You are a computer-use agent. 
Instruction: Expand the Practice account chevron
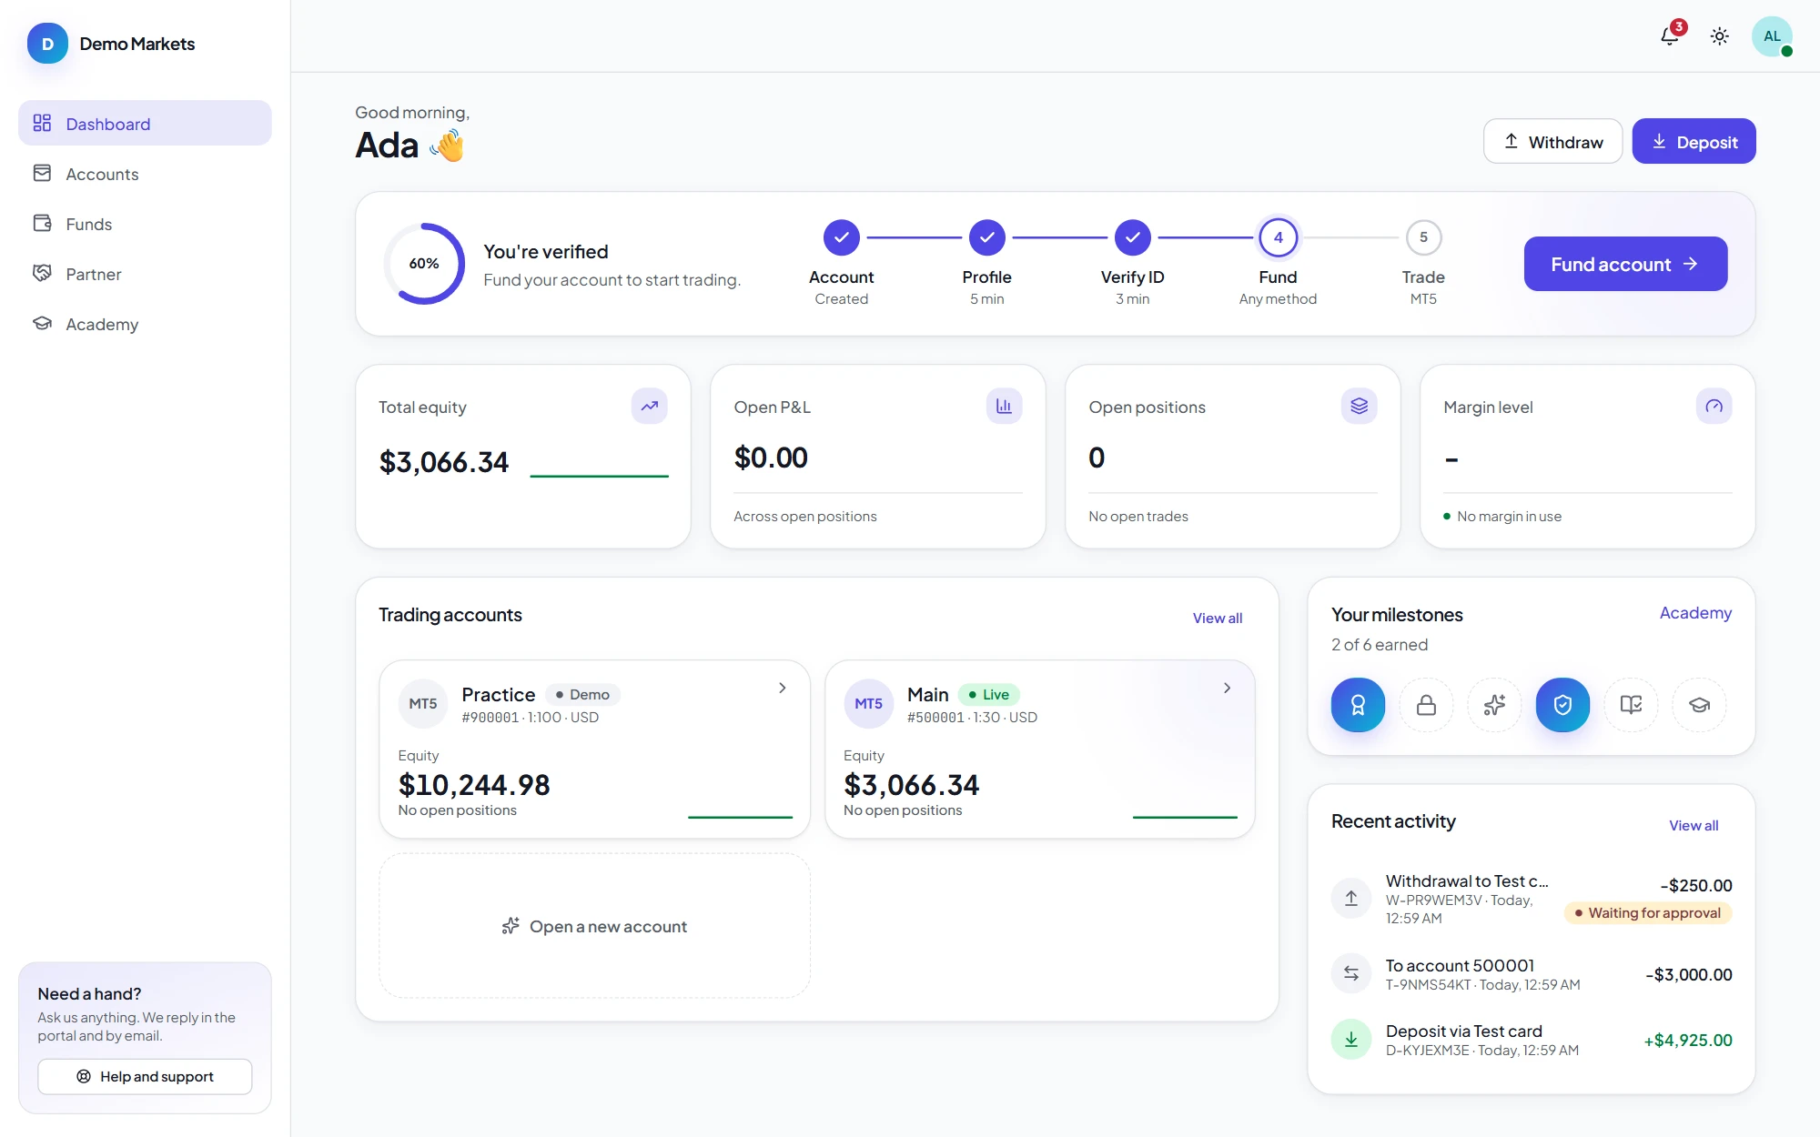[x=782, y=688]
